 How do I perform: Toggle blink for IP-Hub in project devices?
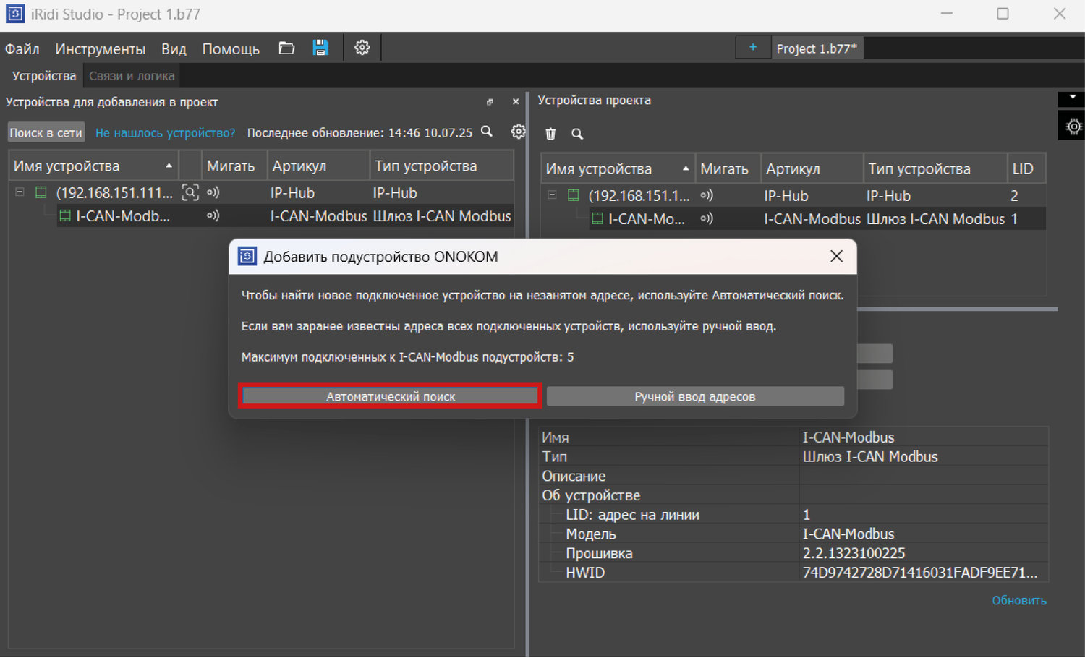[x=707, y=195]
